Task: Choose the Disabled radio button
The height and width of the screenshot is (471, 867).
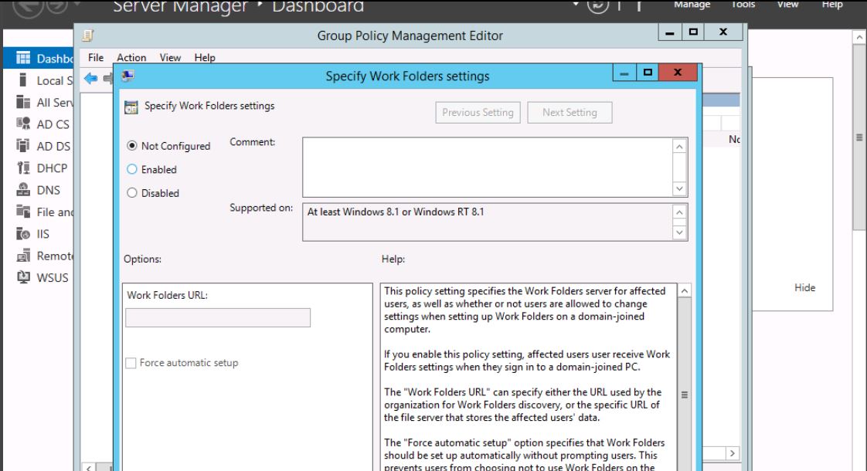Action: click(x=131, y=193)
